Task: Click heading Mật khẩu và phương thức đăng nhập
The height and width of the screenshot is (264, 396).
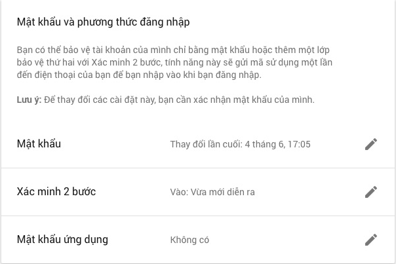Action: pos(104,22)
